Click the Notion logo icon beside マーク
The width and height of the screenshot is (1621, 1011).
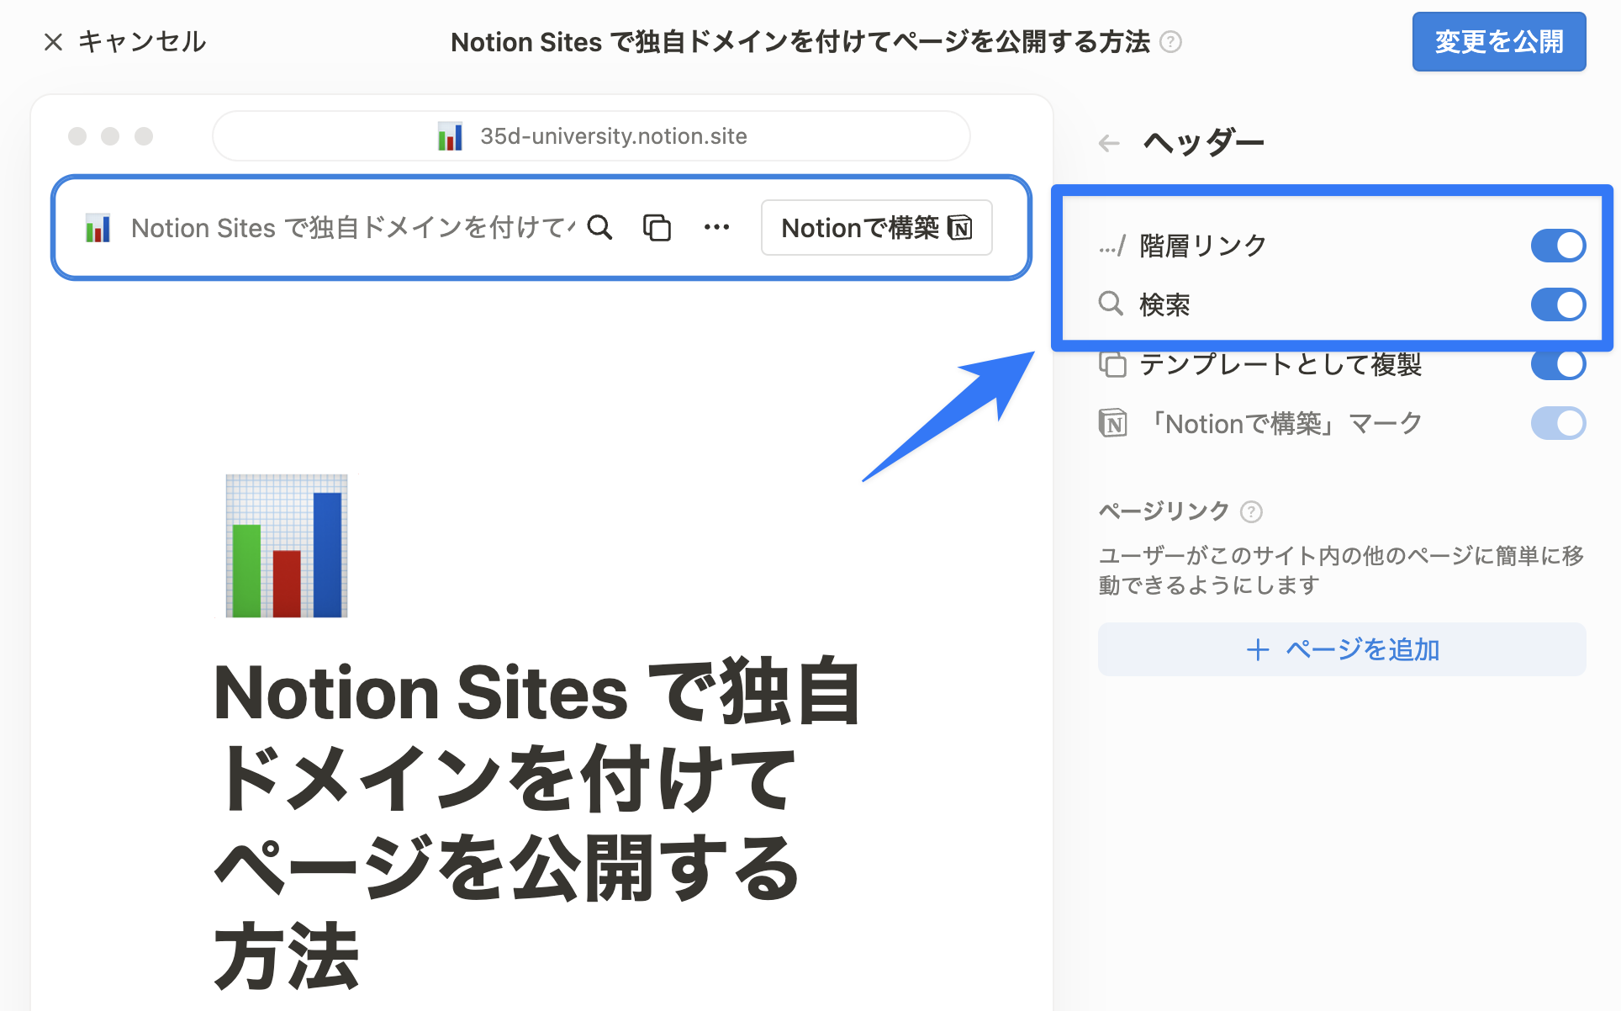[1112, 423]
